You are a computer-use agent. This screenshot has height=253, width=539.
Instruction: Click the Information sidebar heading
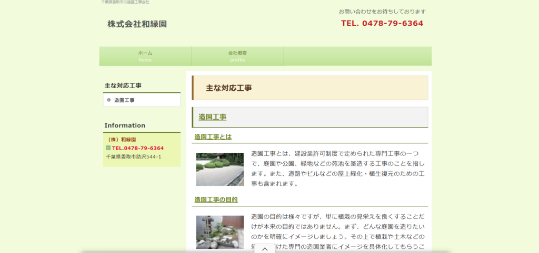tap(125, 125)
